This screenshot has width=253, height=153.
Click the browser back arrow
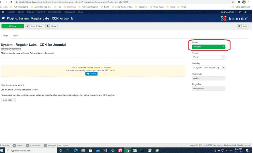1,2
